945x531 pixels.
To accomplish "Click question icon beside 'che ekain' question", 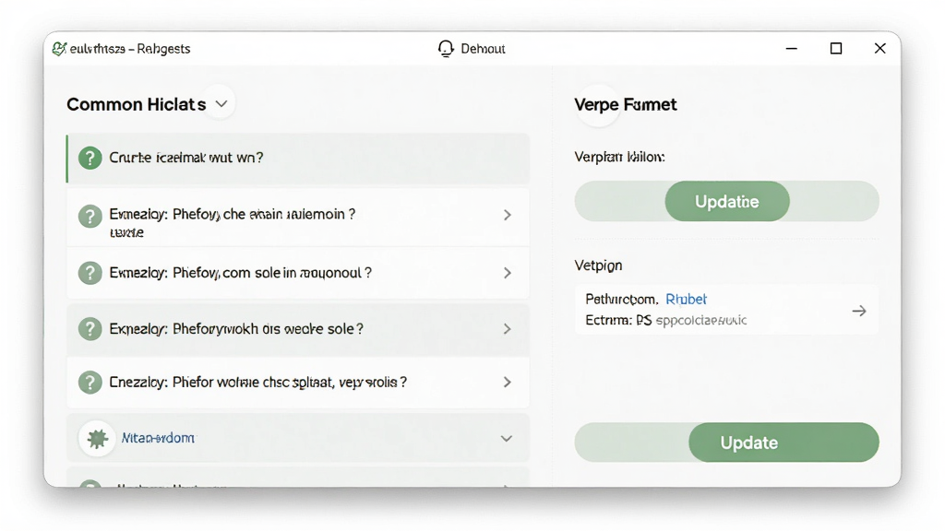I will 90,216.
